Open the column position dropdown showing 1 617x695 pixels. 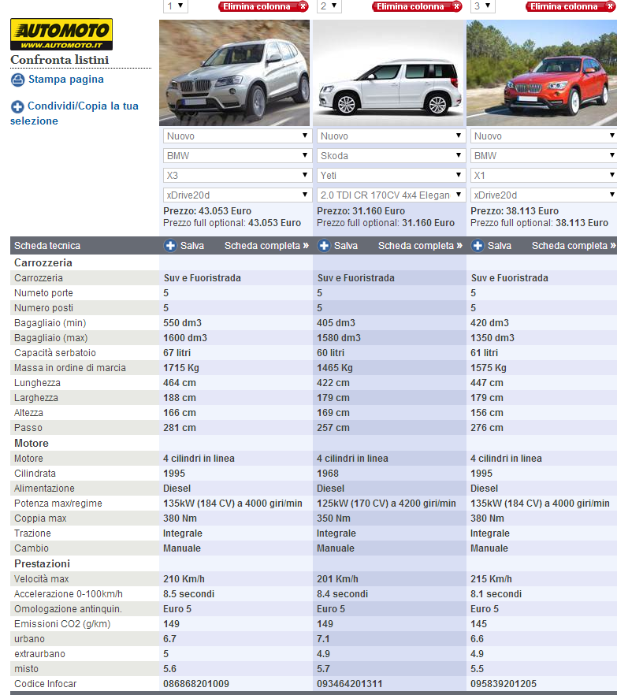tap(176, 6)
